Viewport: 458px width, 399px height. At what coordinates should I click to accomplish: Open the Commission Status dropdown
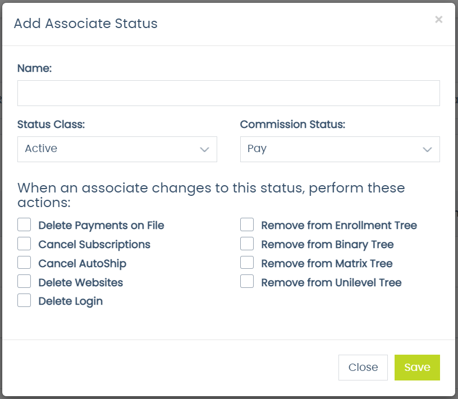click(340, 149)
